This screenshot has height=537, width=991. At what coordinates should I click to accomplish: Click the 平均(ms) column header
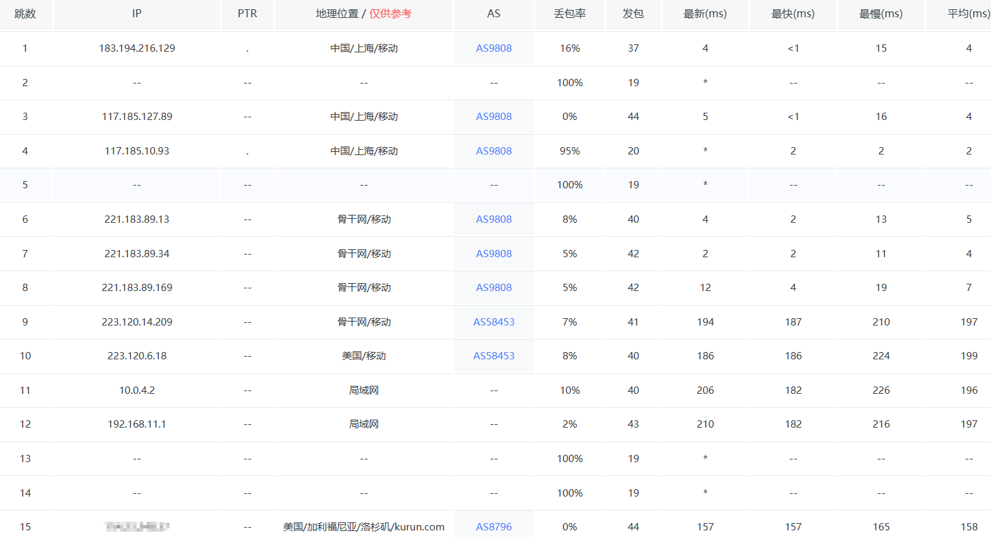click(x=969, y=14)
